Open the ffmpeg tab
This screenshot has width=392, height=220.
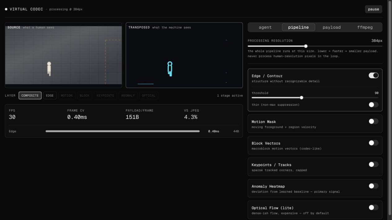point(365,27)
